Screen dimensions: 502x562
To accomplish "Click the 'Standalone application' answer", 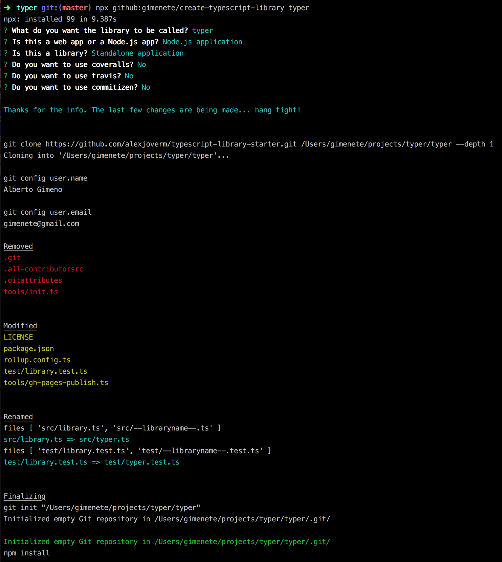I will (138, 53).
